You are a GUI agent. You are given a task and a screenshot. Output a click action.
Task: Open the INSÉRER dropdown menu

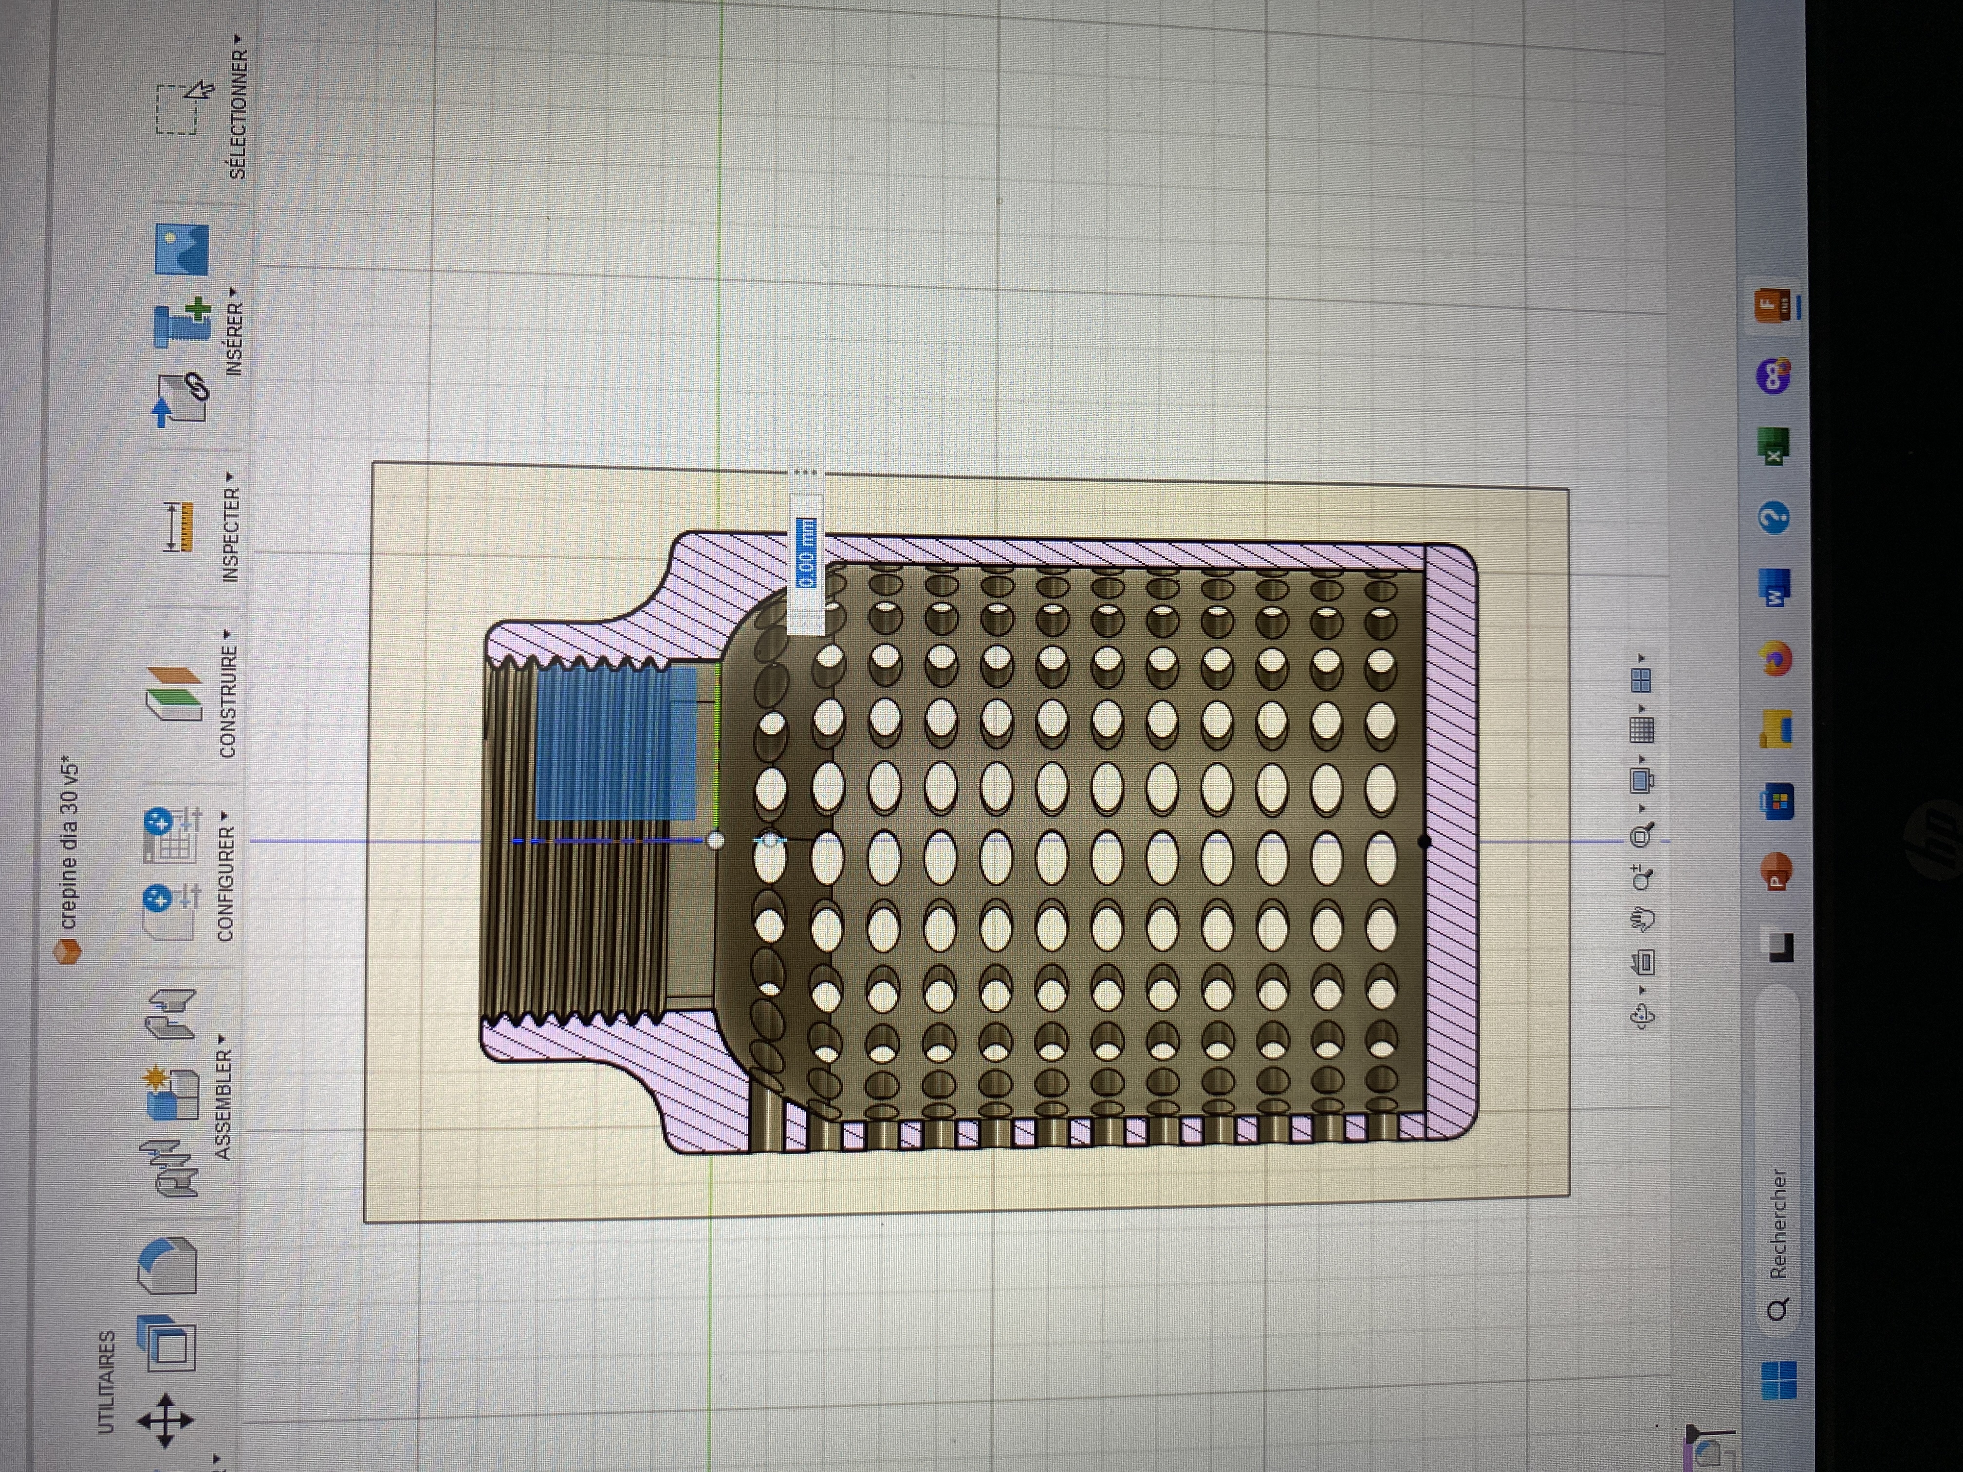click(x=234, y=331)
